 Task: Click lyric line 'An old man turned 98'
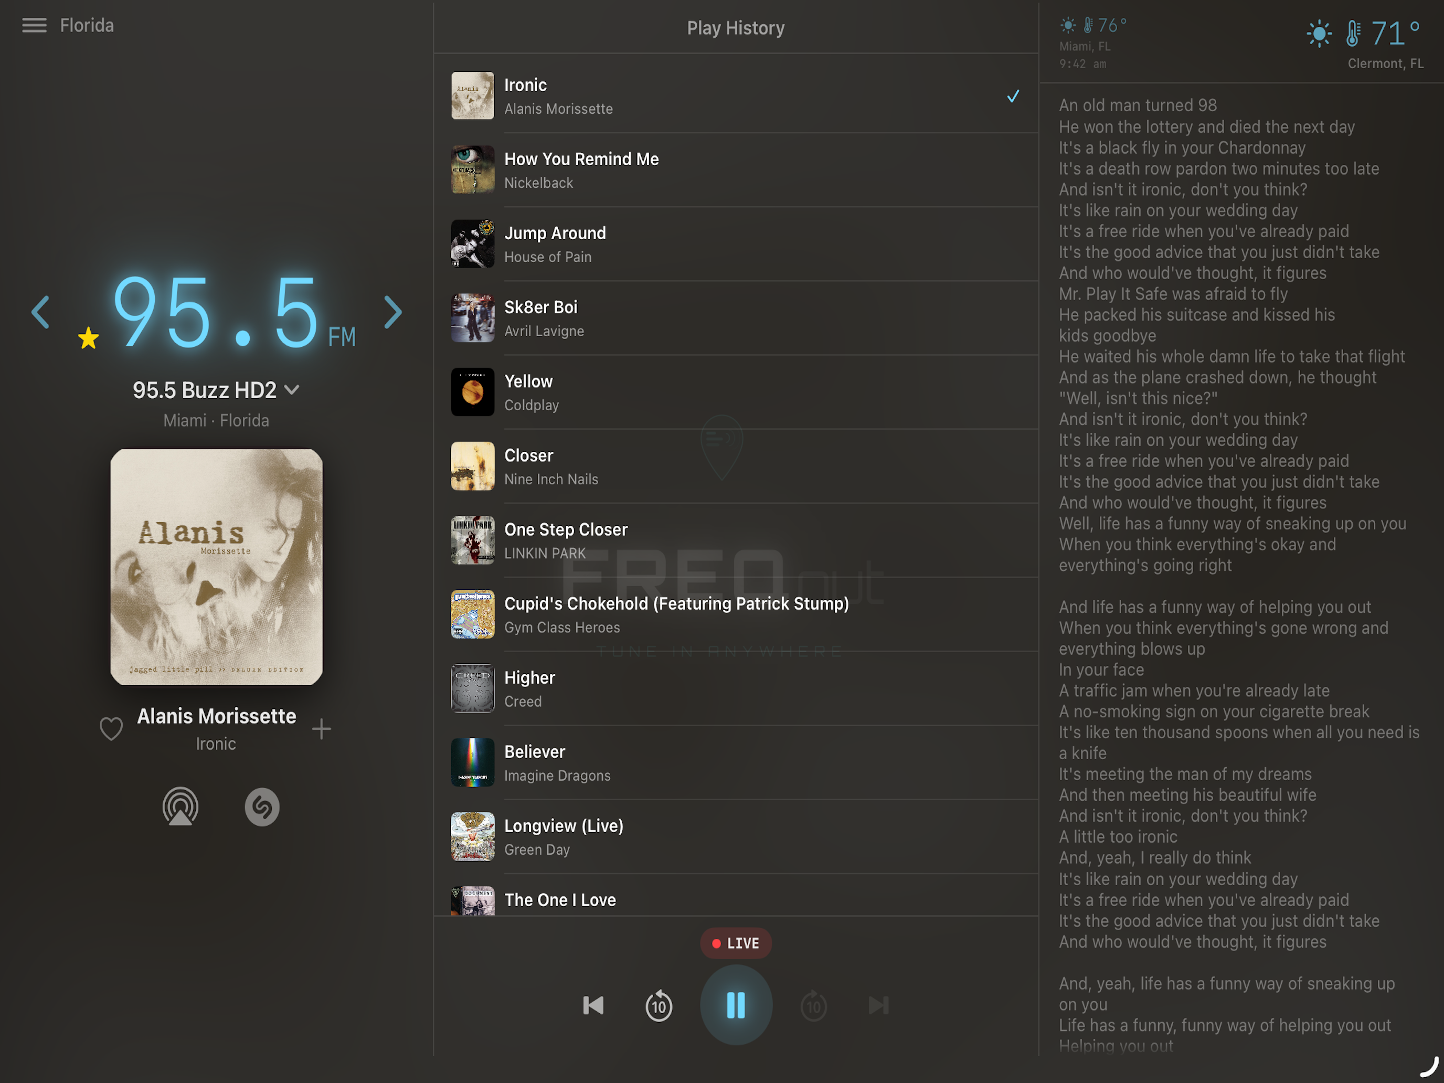pyautogui.click(x=1137, y=105)
